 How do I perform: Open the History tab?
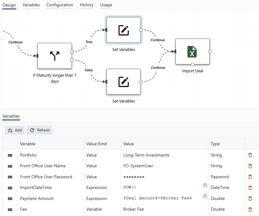coord(86,5)
